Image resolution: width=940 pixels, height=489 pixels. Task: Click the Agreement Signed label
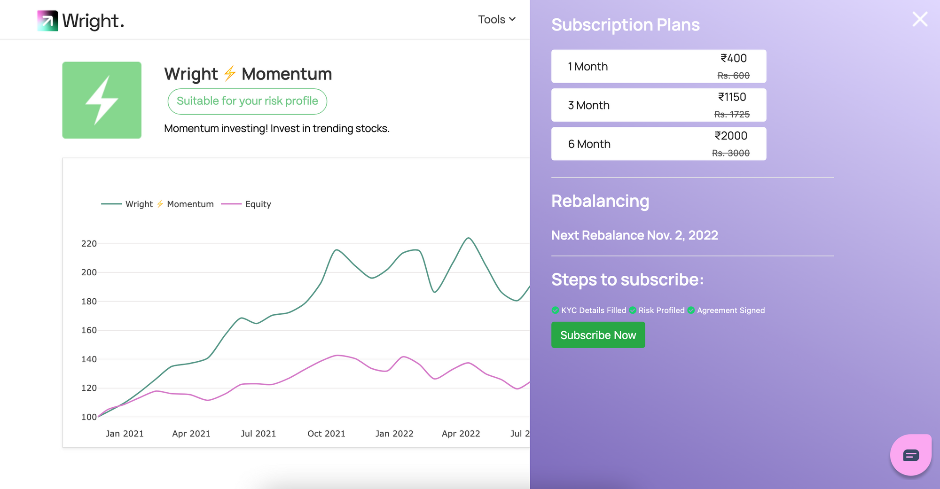point(731,310)
